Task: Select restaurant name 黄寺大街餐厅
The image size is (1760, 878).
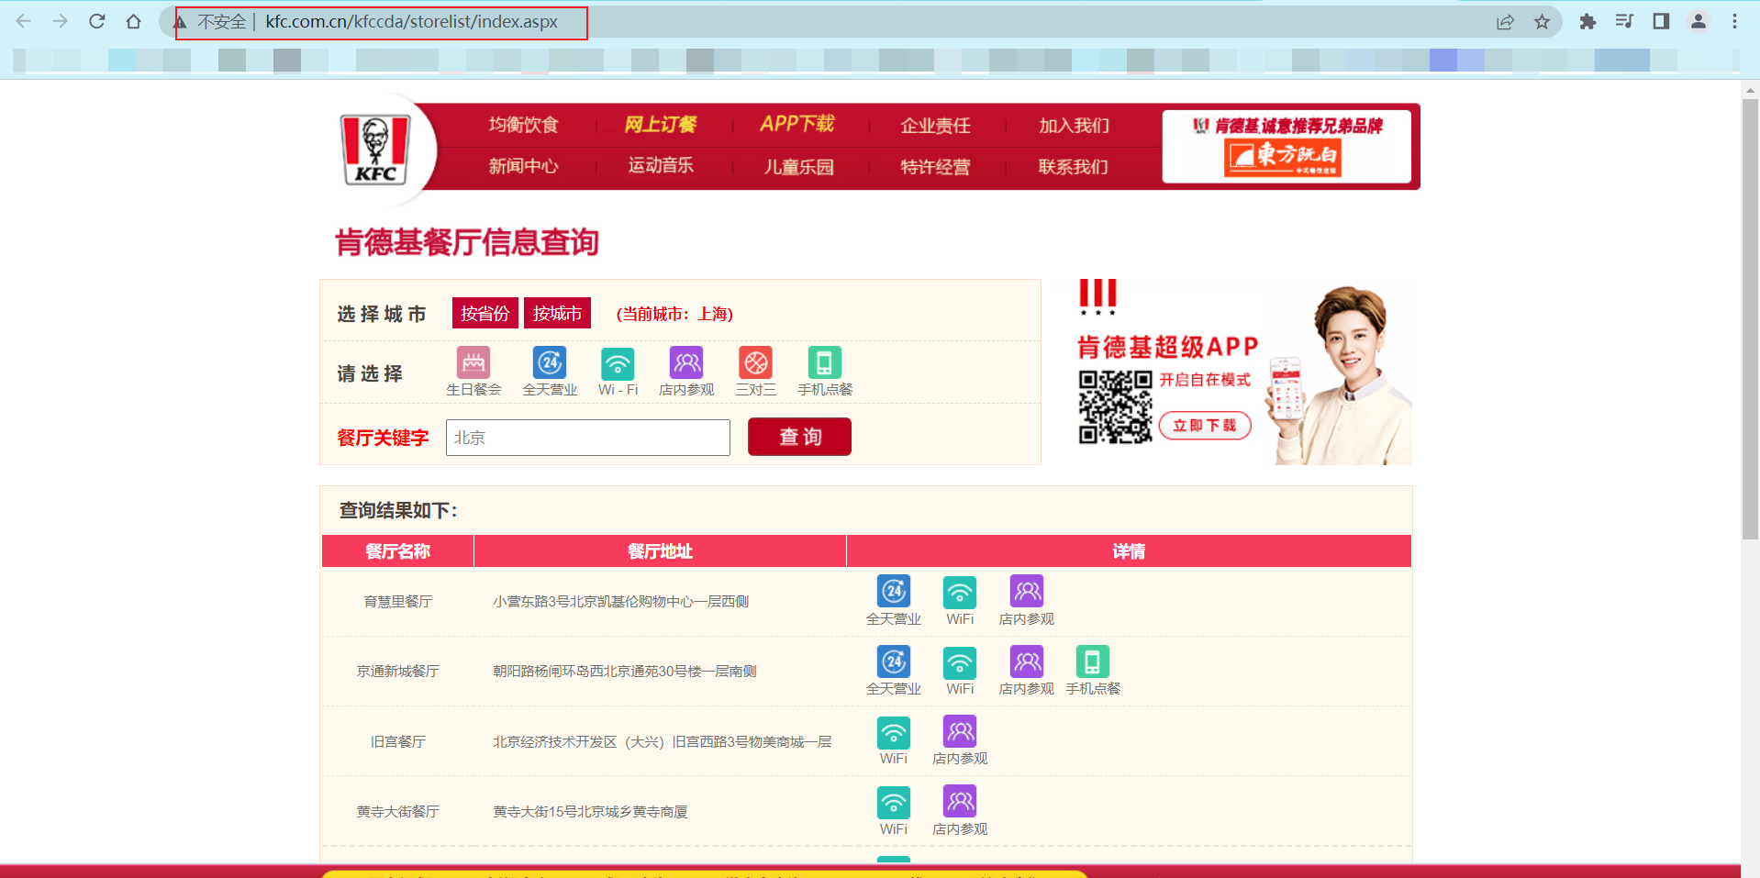Action: pyautogui.click(x=398, y=812)
